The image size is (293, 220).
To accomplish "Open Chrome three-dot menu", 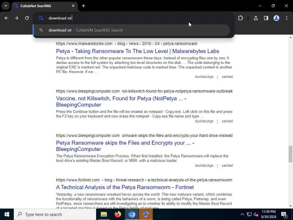I will 287,18.
